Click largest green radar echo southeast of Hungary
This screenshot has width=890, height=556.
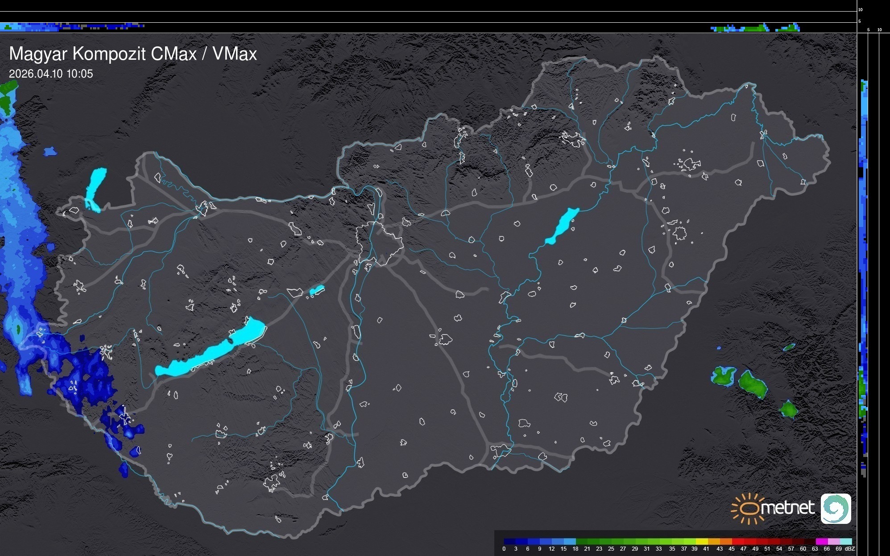point(753,384)
